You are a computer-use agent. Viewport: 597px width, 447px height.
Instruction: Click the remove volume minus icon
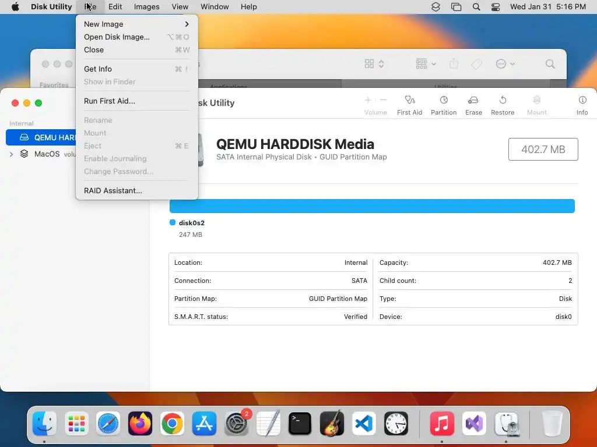tap(384, 100)
